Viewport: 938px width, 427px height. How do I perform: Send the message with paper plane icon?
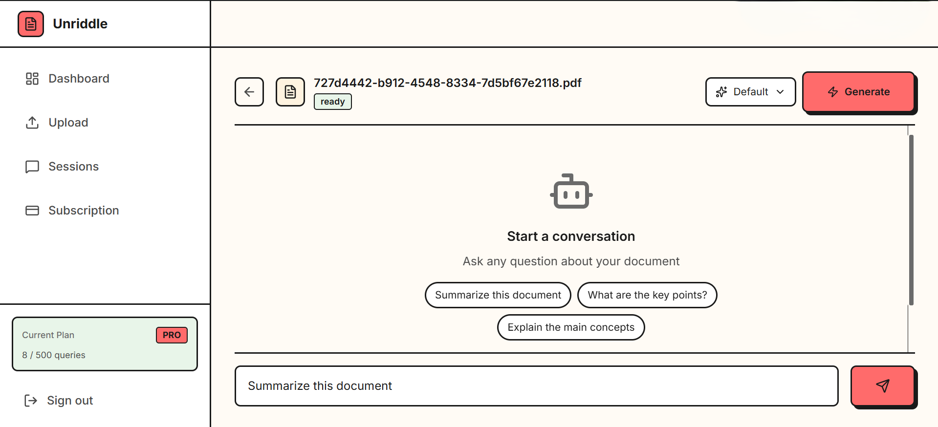pos(883,386)
